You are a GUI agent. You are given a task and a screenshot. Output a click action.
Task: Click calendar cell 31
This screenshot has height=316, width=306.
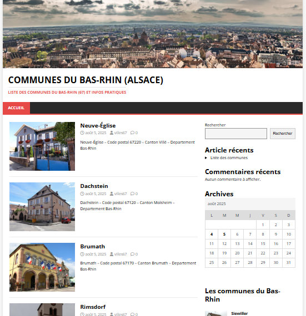pos(289,263)
